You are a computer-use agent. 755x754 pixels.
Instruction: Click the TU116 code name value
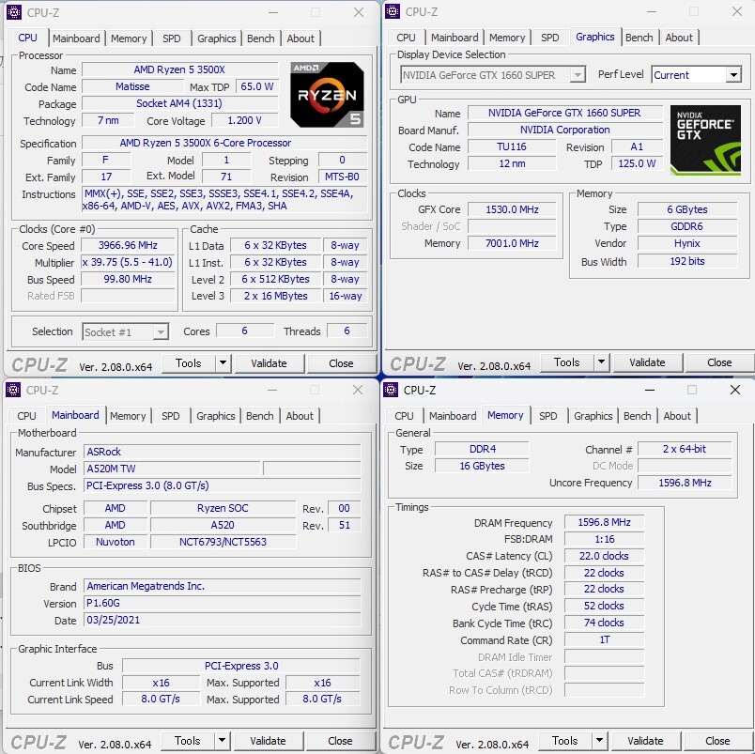pos(512,146)
